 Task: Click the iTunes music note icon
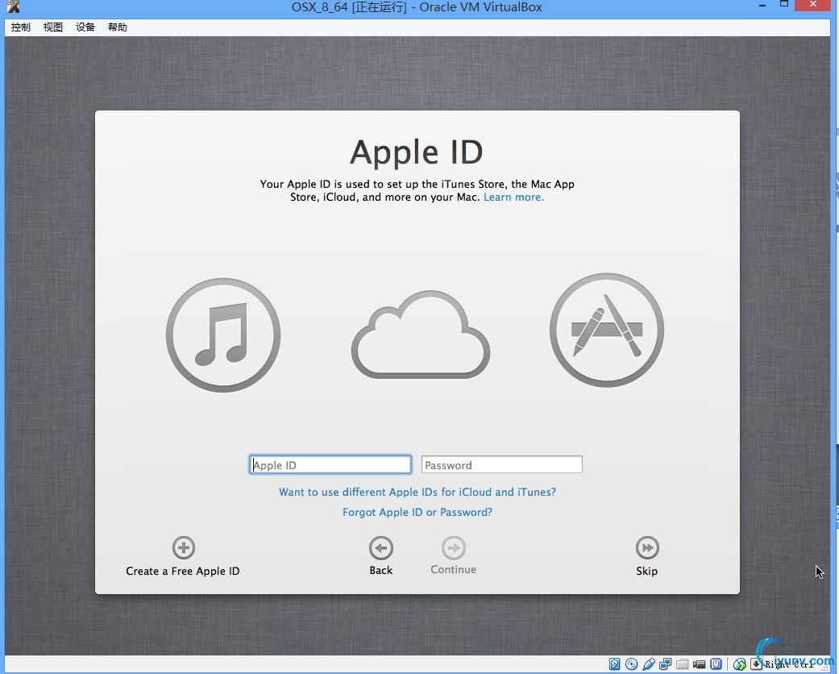coord(223,335)
